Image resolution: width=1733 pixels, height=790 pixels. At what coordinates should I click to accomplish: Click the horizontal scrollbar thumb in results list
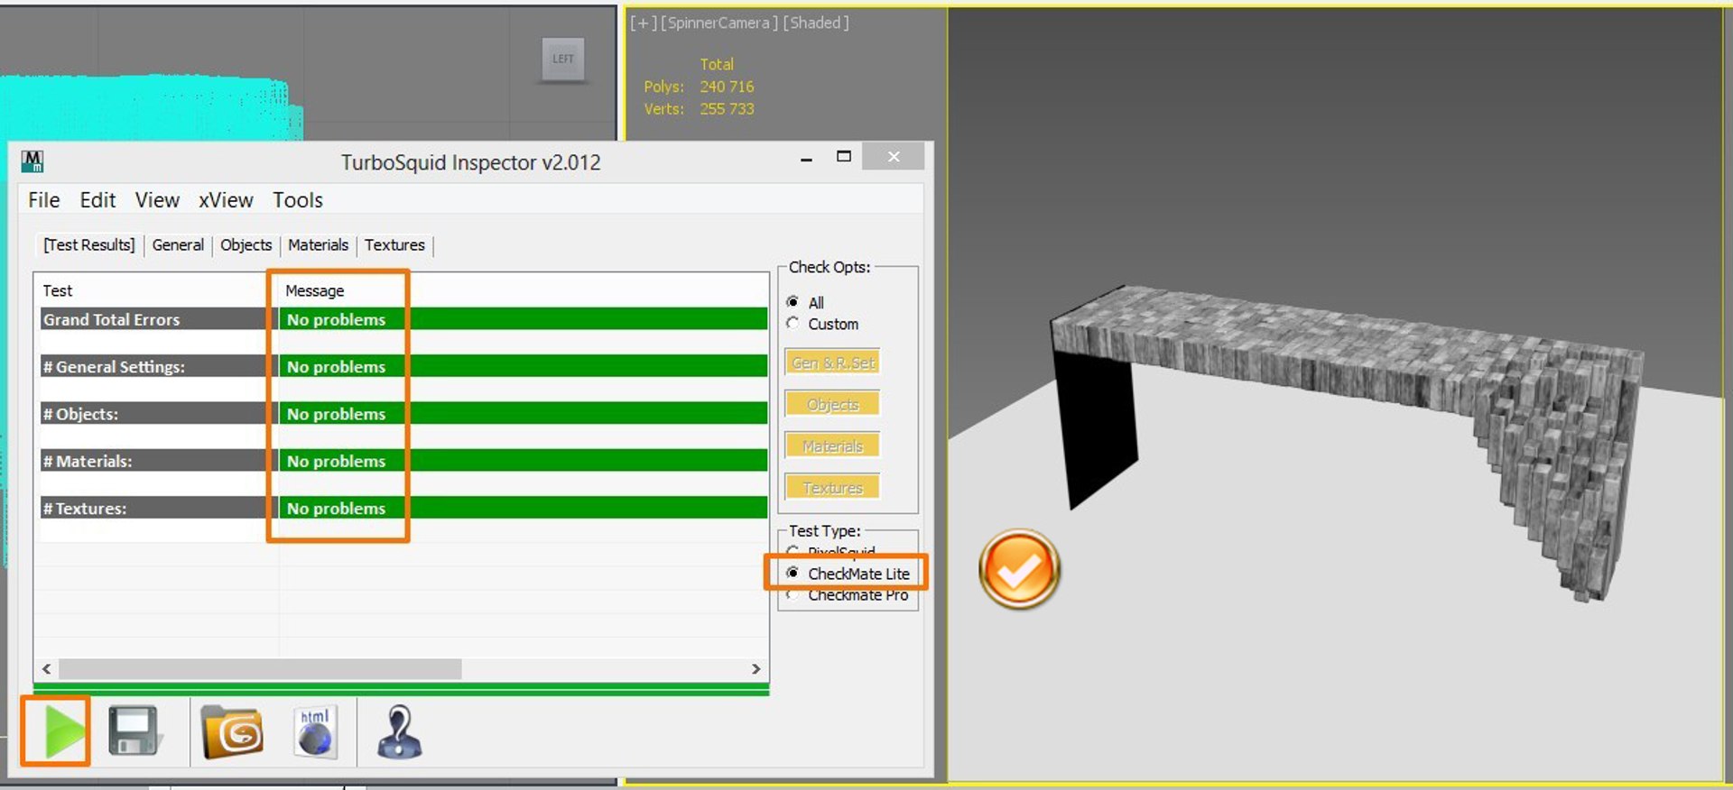click(260, 669)
